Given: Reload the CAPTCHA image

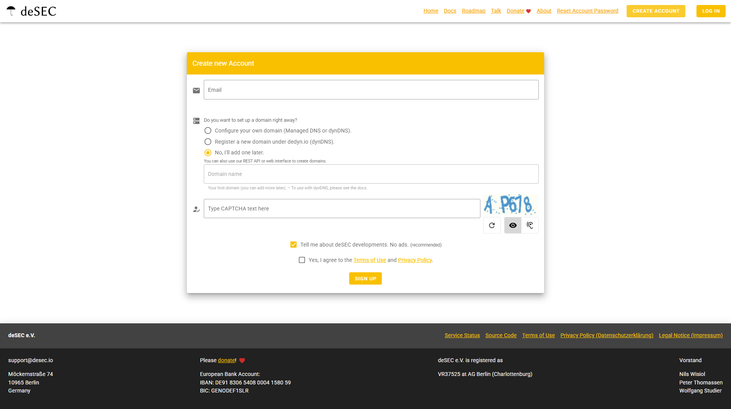Looking at the screenshot, I should point(492,225).
